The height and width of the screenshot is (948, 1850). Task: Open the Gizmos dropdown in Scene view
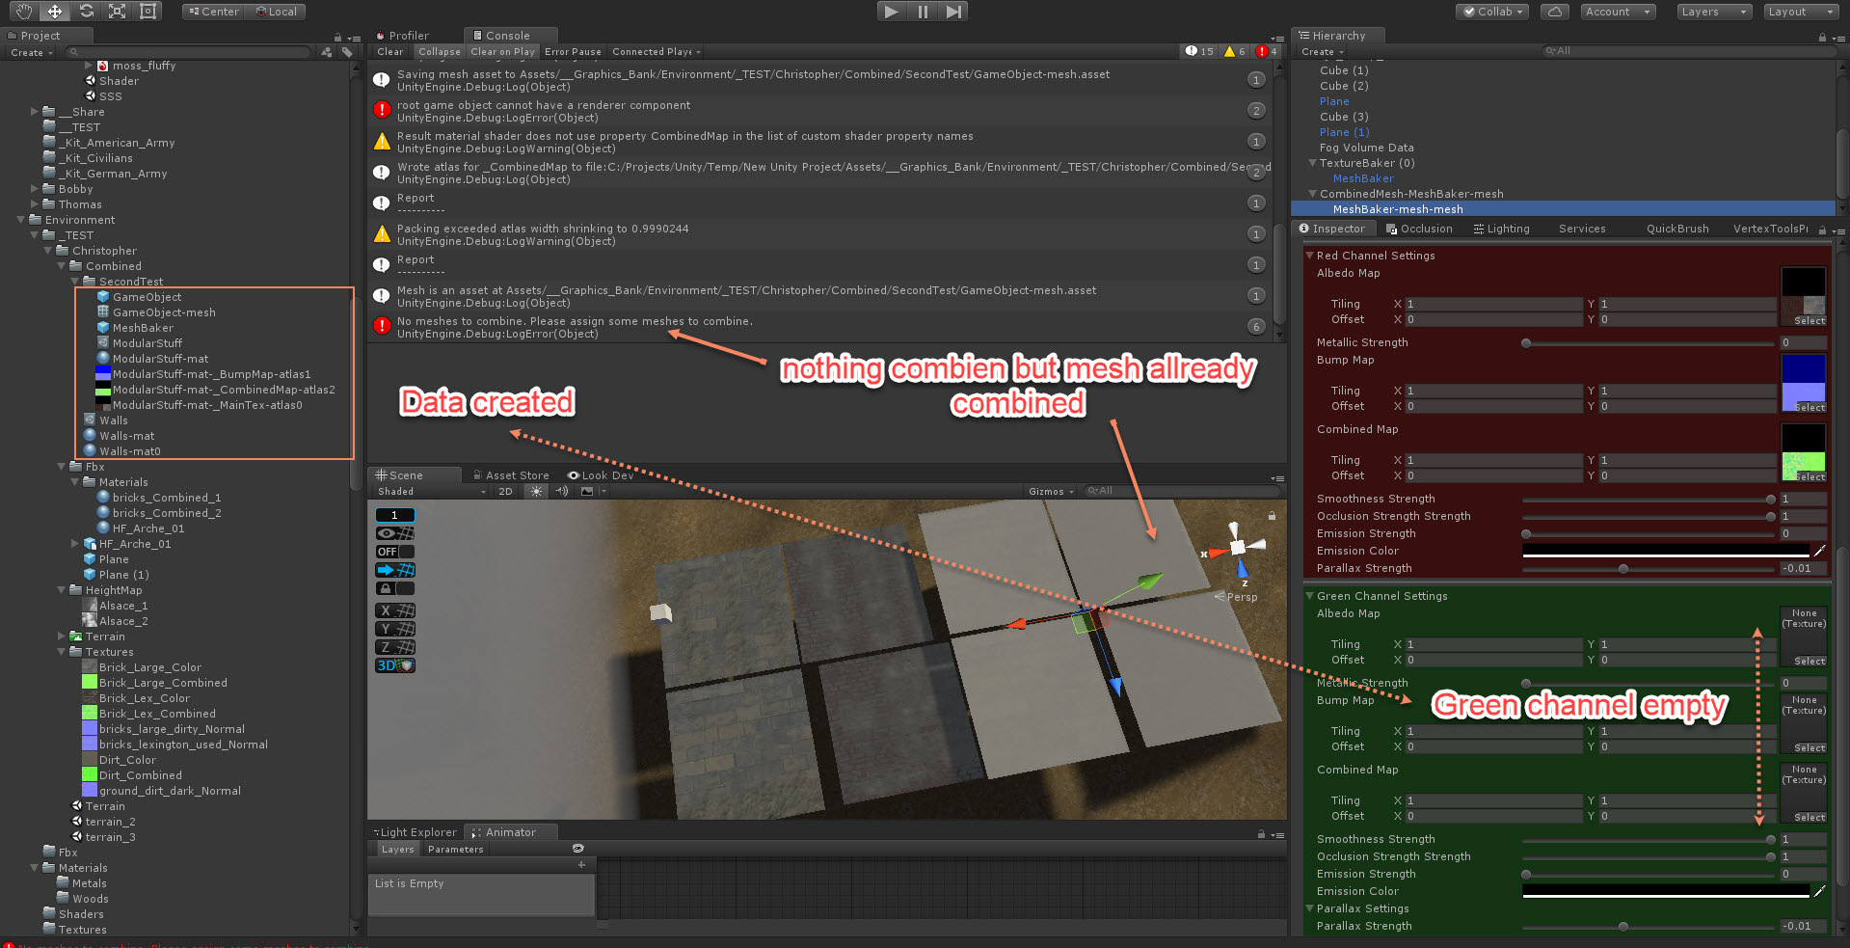click(1051, 491)
